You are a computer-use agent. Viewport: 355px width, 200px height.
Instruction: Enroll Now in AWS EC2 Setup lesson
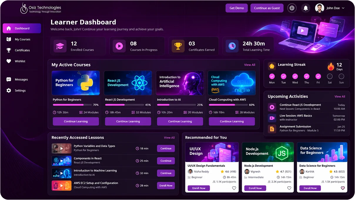click(x=166, y=186)
